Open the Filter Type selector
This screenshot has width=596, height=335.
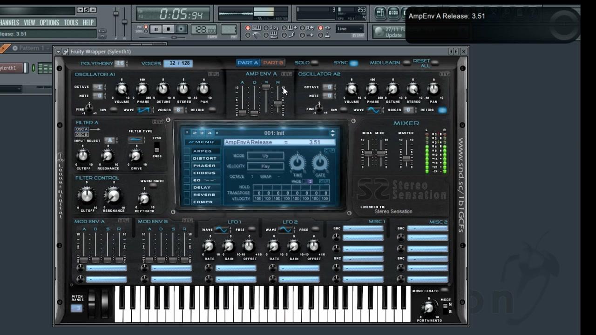coord(135,140)
